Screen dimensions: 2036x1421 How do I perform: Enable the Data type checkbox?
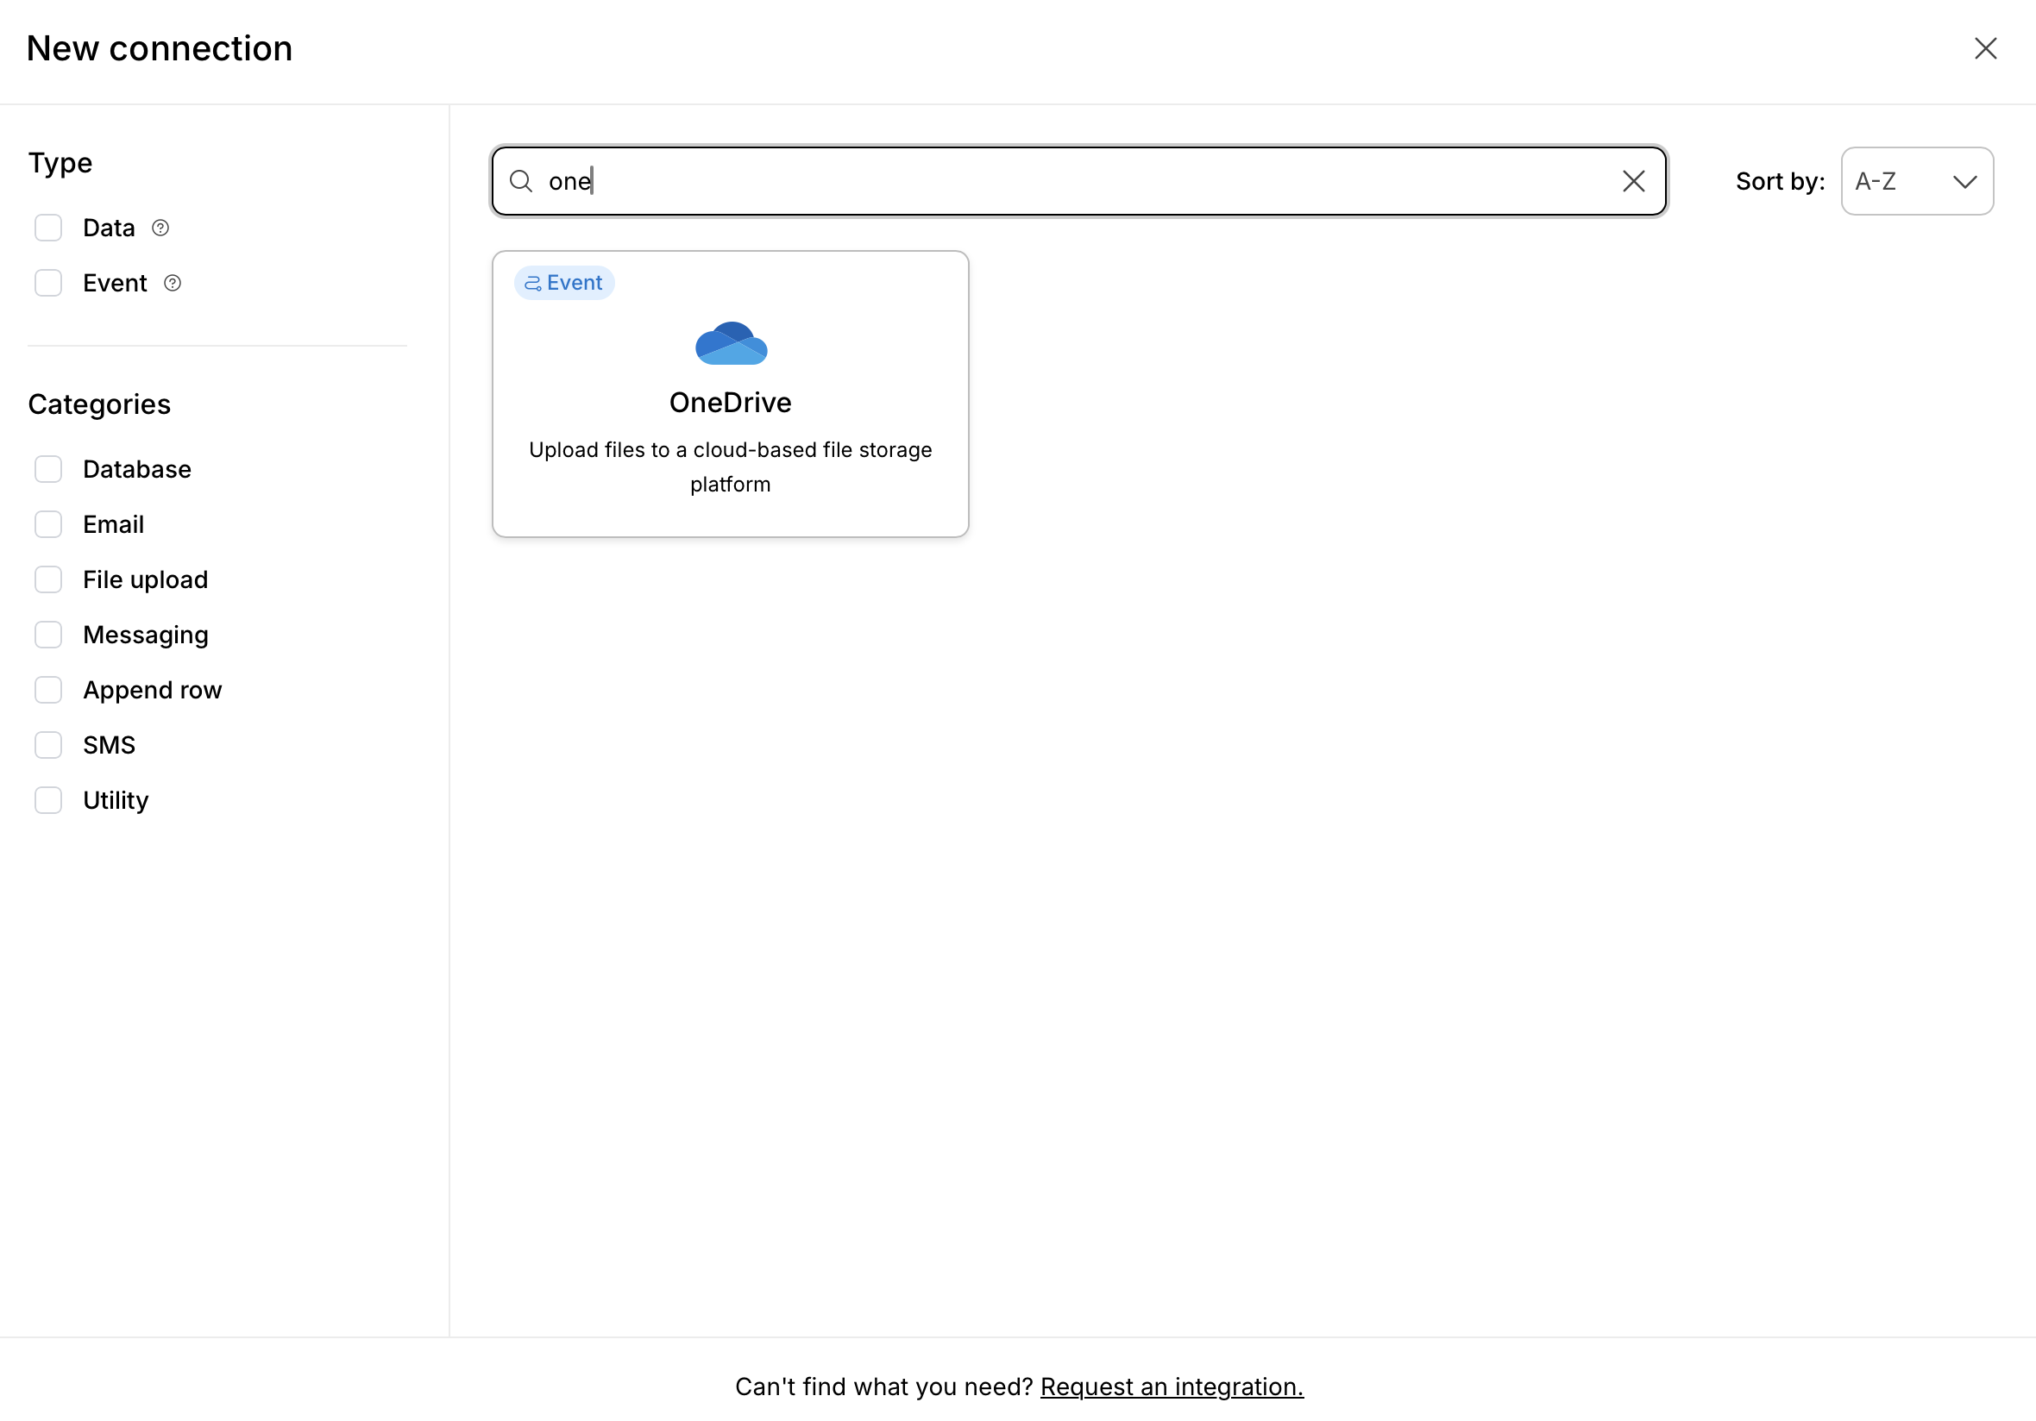[48, 228]
